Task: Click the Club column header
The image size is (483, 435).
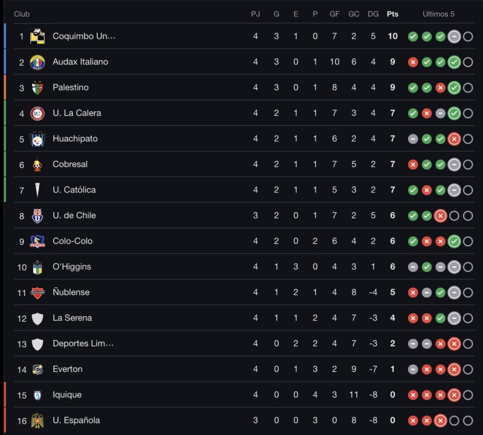Action: (22, 14)
